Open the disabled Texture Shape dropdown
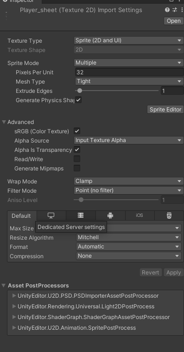 129,50
